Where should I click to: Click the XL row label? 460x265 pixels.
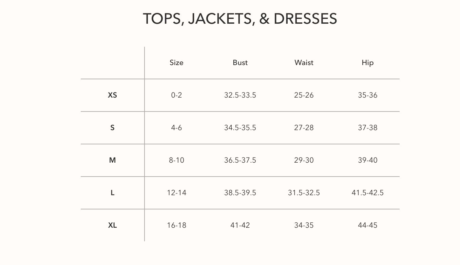[x=112, y=225]
